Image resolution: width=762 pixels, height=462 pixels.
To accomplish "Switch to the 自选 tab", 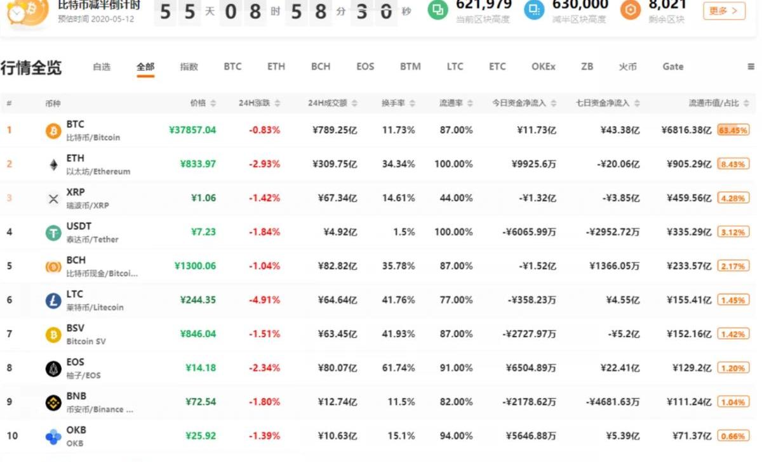I will 102,67.
